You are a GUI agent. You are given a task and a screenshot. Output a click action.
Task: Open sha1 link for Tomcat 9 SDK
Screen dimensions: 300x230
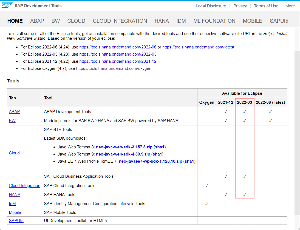[x=157, y=154]
